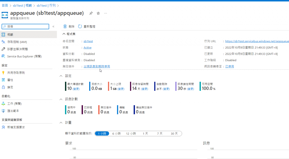The image size is (289, 159).
Task: Click the 刪除 delete button label
Action: tap(71, 26)
